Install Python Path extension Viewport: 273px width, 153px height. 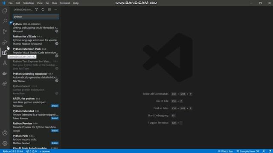pyautogui.click(x=55, y=143)
